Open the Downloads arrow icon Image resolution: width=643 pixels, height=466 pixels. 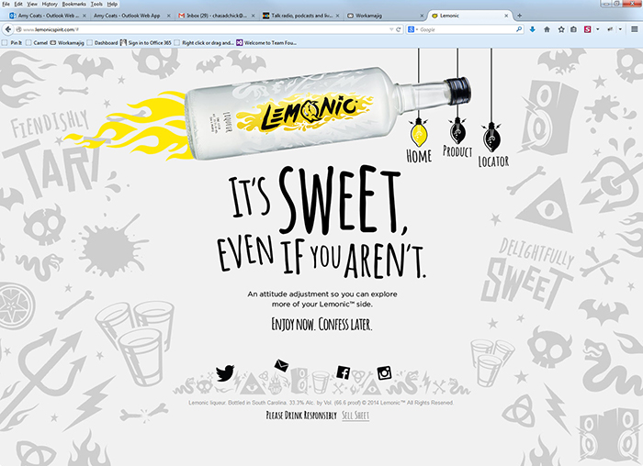point(532,29)
